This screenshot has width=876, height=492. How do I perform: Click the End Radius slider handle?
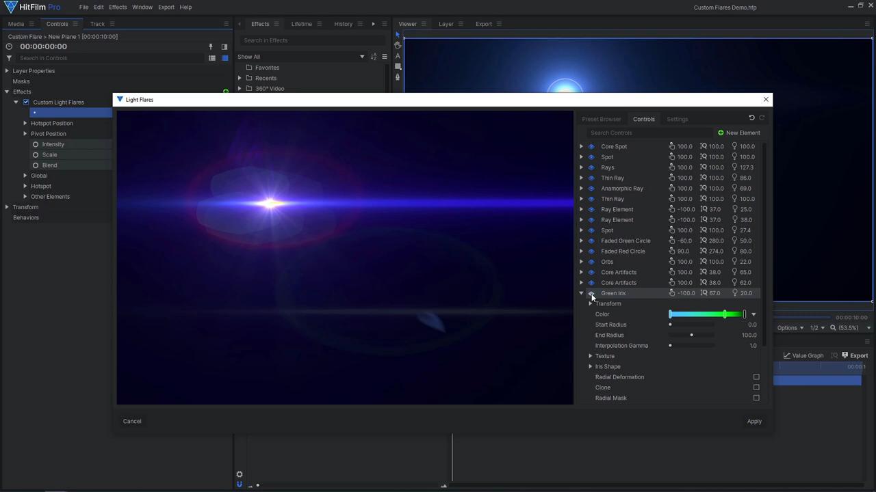tap(691, 335)
